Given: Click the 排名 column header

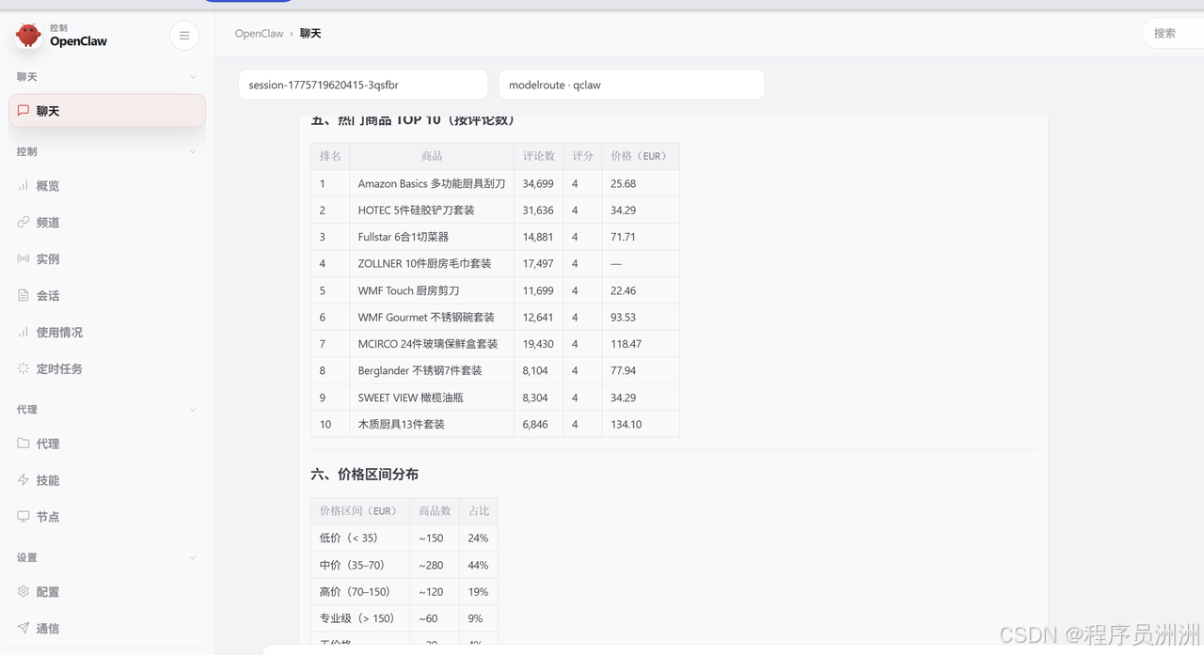Looking at the screenshot, I should tap(330, 156).
